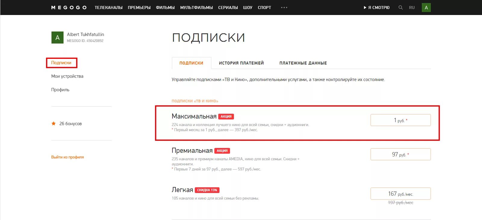Click the 26 бонусов text

pos(70,124)
